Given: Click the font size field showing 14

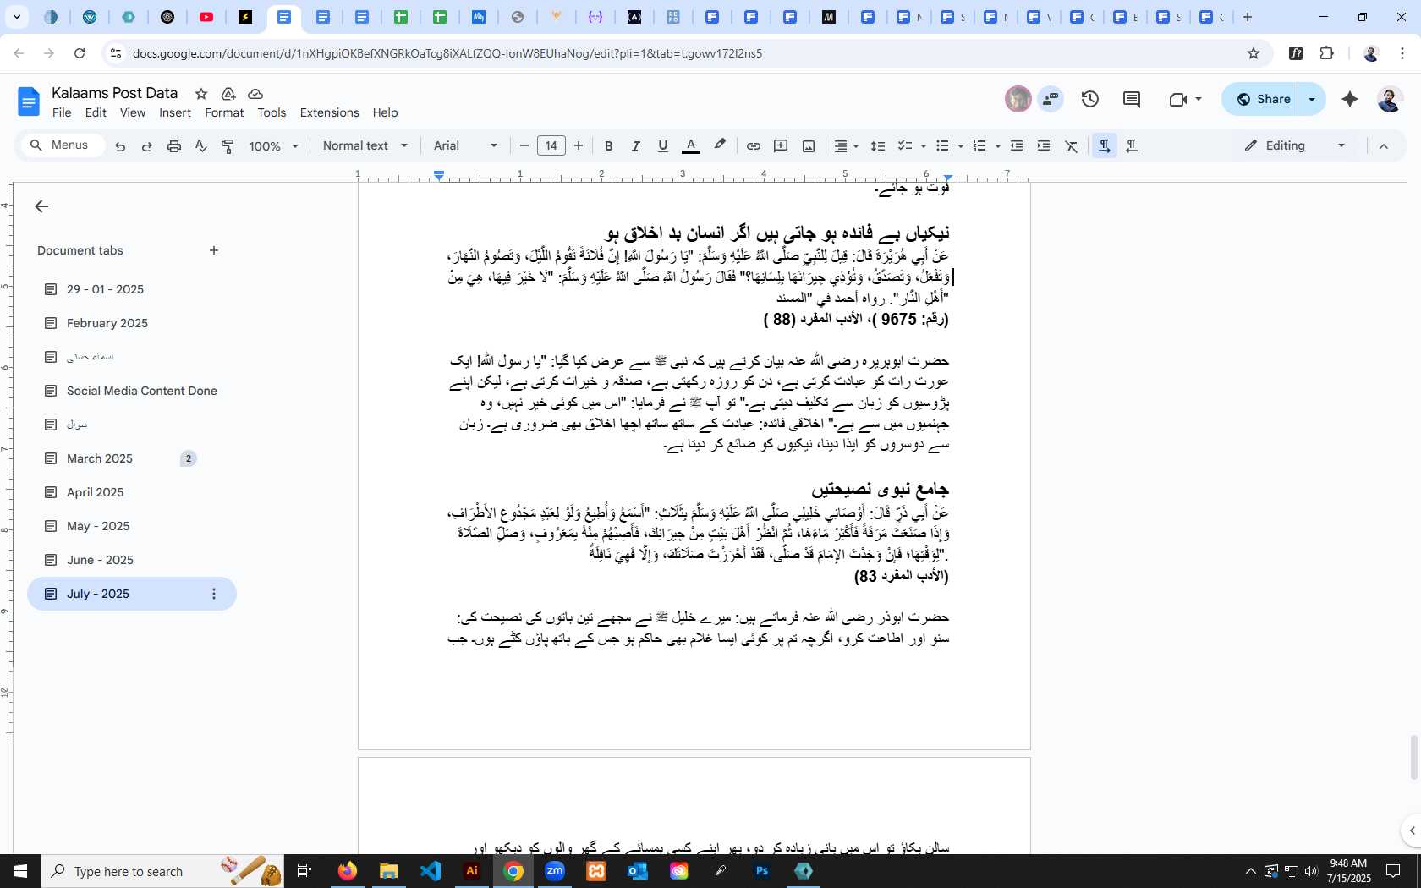Looking at the screenshot, I should pos(551,146).
